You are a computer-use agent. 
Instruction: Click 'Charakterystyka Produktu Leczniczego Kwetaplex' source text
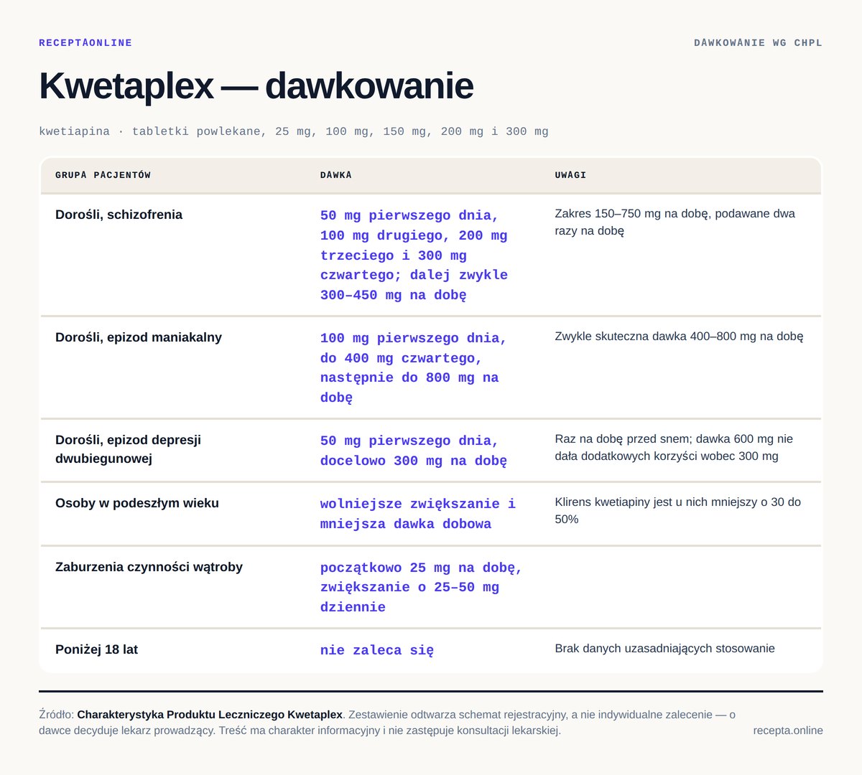pos(210,715)
